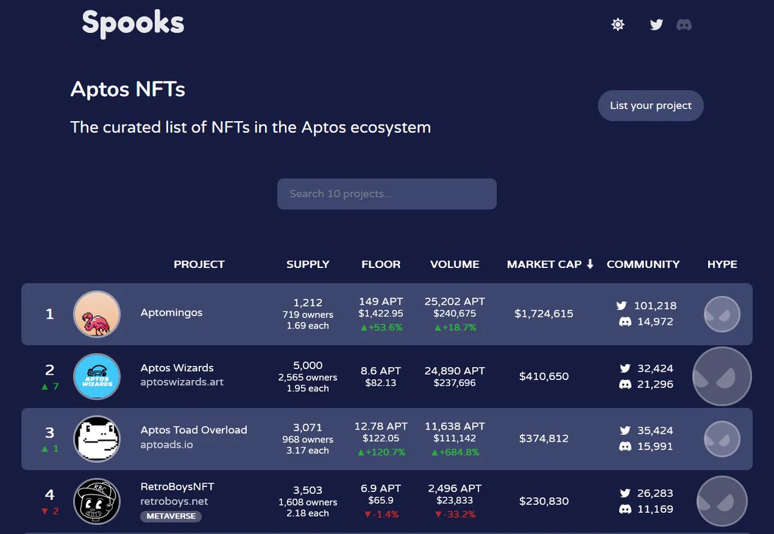774x534 pixels.
Task: Open the Aptomingos flamingo avatar
Action: click(97, 314)
